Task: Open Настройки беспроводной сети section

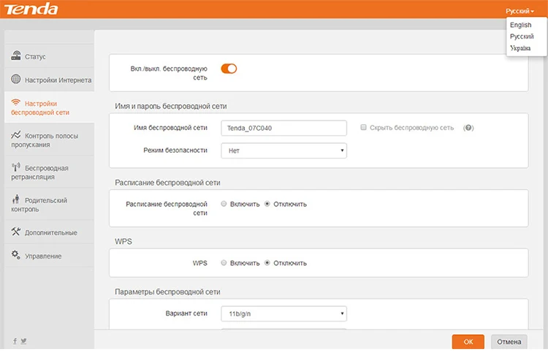Action: click(49, 107)
